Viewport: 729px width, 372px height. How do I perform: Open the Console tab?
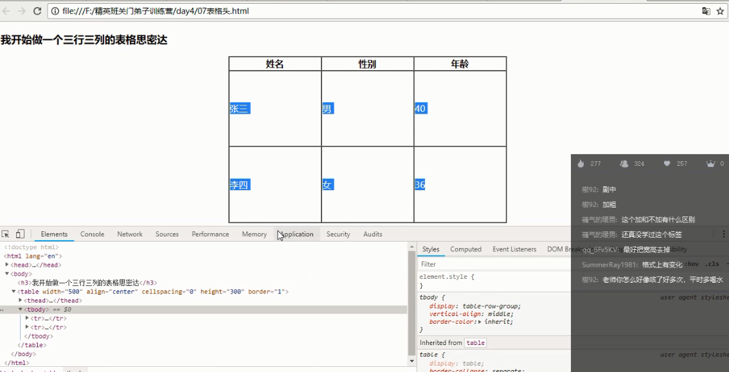click(x=92, y=234)
